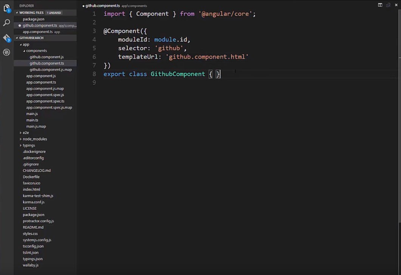Screen dimensions: 401x275
Task: Click the show-changes icon beside split editor
Action: pyautogui.click(x=388, y=5)
